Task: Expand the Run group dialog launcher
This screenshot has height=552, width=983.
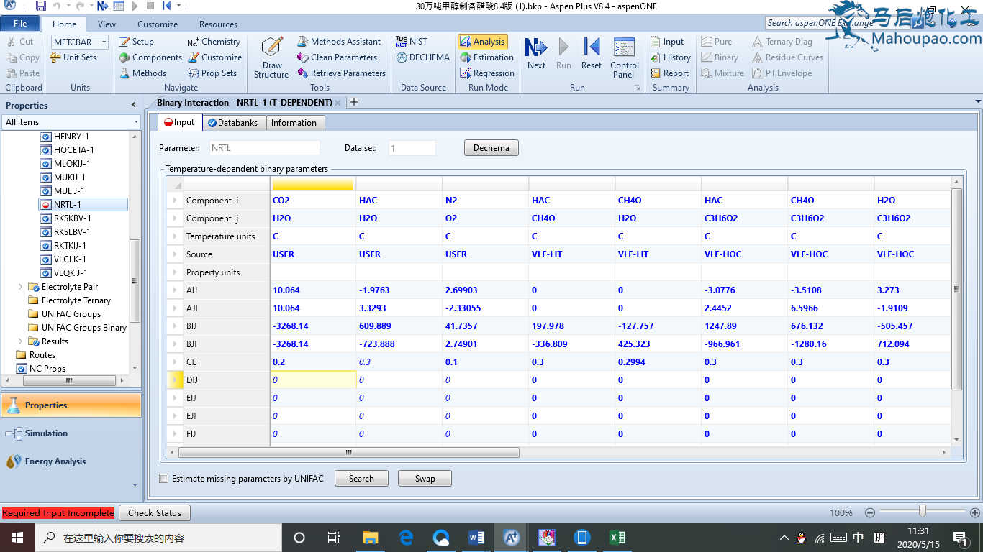Action: 637,88
